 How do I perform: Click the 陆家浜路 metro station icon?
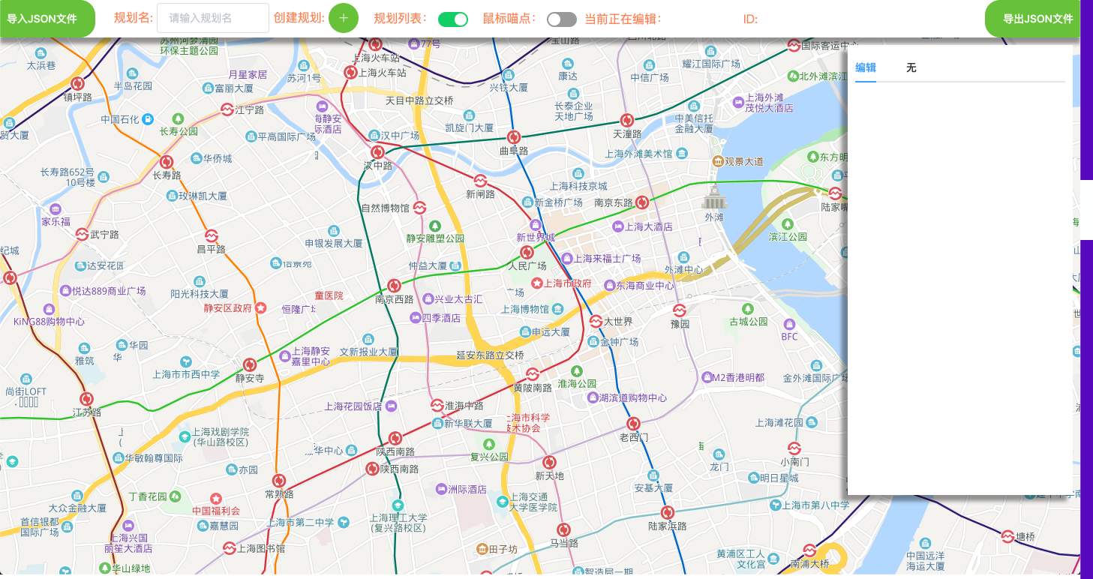(x=668, y=512)
